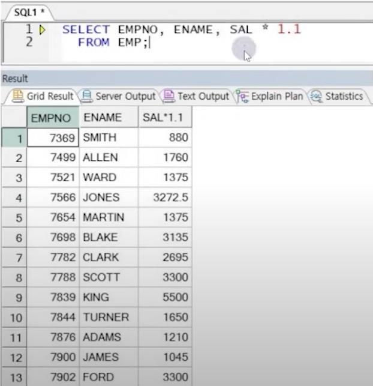The width and height of the screenshot is (373, 386).
Task: Select the JONES name cell
Action: 109,198
